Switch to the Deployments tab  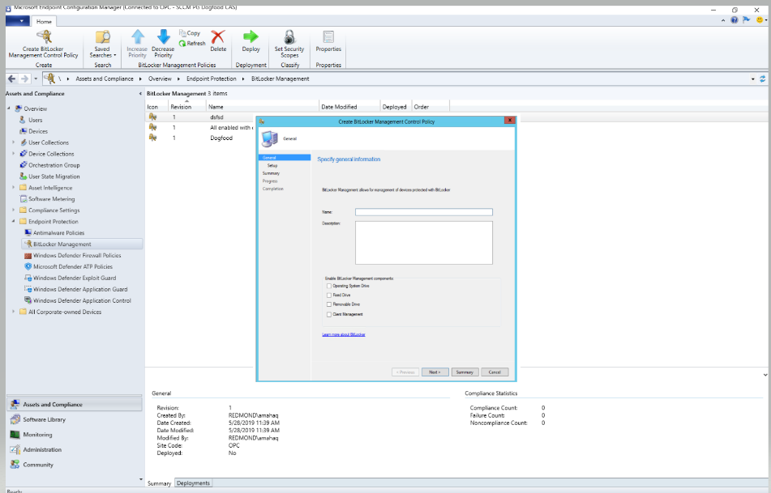click(193, 483)
